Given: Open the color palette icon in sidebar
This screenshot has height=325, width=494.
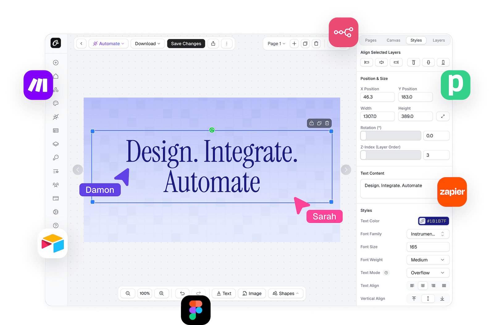Looking at the screenshot, I should tap(56, 103).
